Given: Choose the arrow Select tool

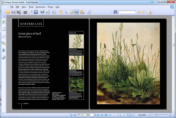Looking at the screenshot, I should pyautogui.click(x=66, y=12).
